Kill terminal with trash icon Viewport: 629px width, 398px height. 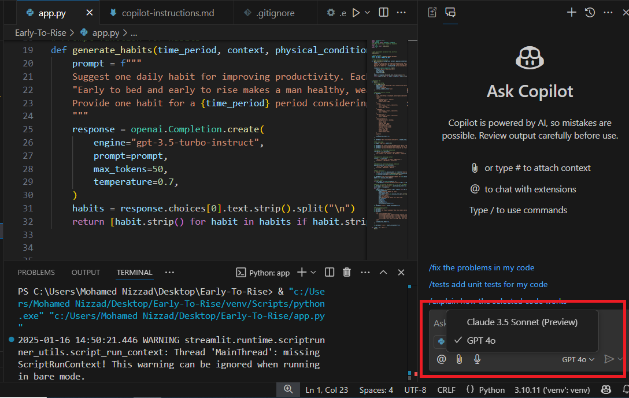tap(347, 273)
